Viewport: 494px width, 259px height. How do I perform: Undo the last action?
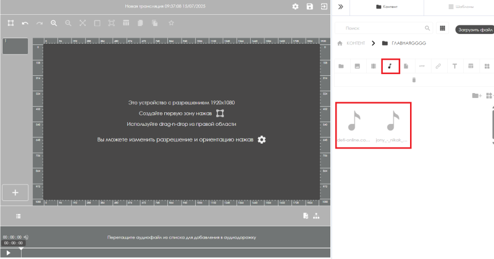(25, 23)
